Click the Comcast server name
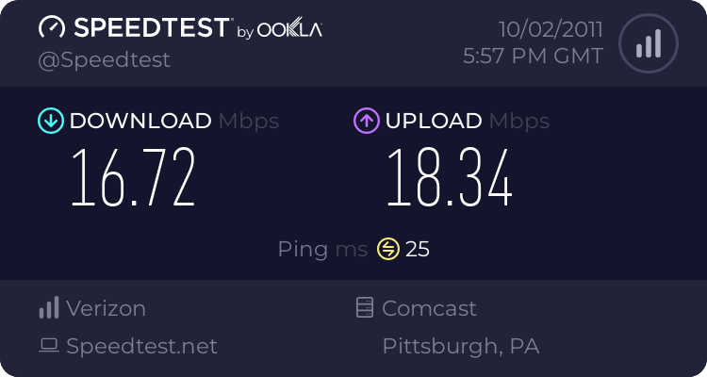The width and height of the screenshot is (707, 377). click(x=429, y=308)
